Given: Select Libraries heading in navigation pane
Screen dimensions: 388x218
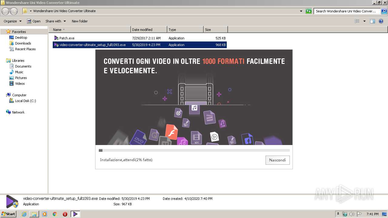Looking at the screenshot, I should [18, 61].
